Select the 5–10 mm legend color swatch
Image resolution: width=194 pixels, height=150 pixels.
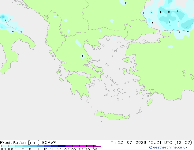click(33, 146)
